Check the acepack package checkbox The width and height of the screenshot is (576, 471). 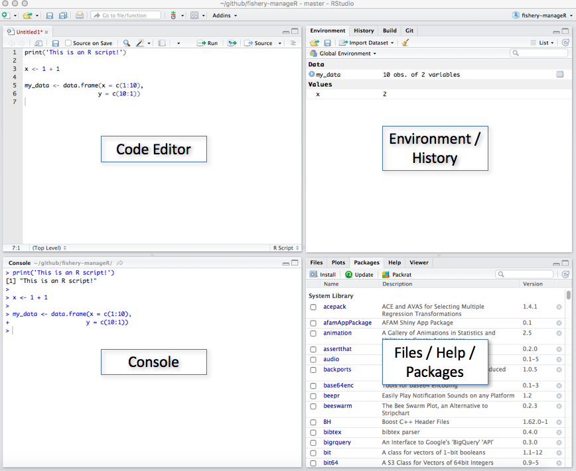(313, 307)
